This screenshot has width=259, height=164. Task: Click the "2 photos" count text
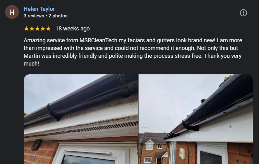pos(58,16)
